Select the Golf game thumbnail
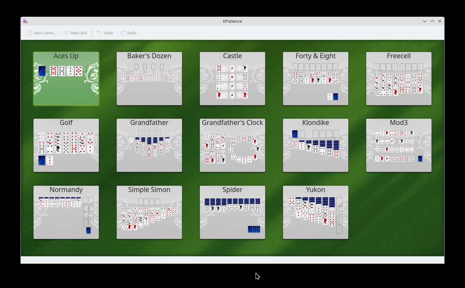 (66, 145)
